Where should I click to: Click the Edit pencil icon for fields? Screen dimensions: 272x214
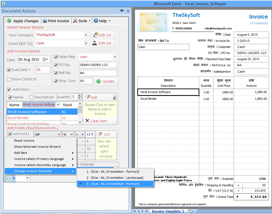(100, 134)
